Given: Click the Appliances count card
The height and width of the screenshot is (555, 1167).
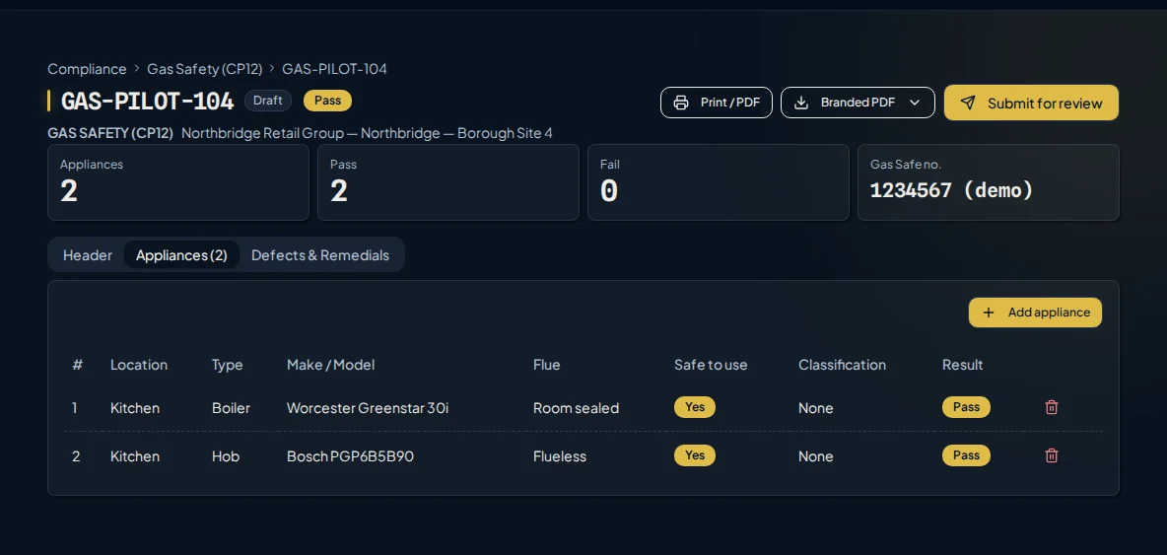Looking at the screenshot, I should pyautogui.click(x=178, y=182).
